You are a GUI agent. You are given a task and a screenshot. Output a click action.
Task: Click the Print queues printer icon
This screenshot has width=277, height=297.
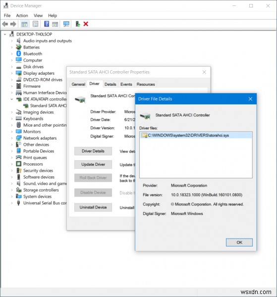tap(19, 157)
